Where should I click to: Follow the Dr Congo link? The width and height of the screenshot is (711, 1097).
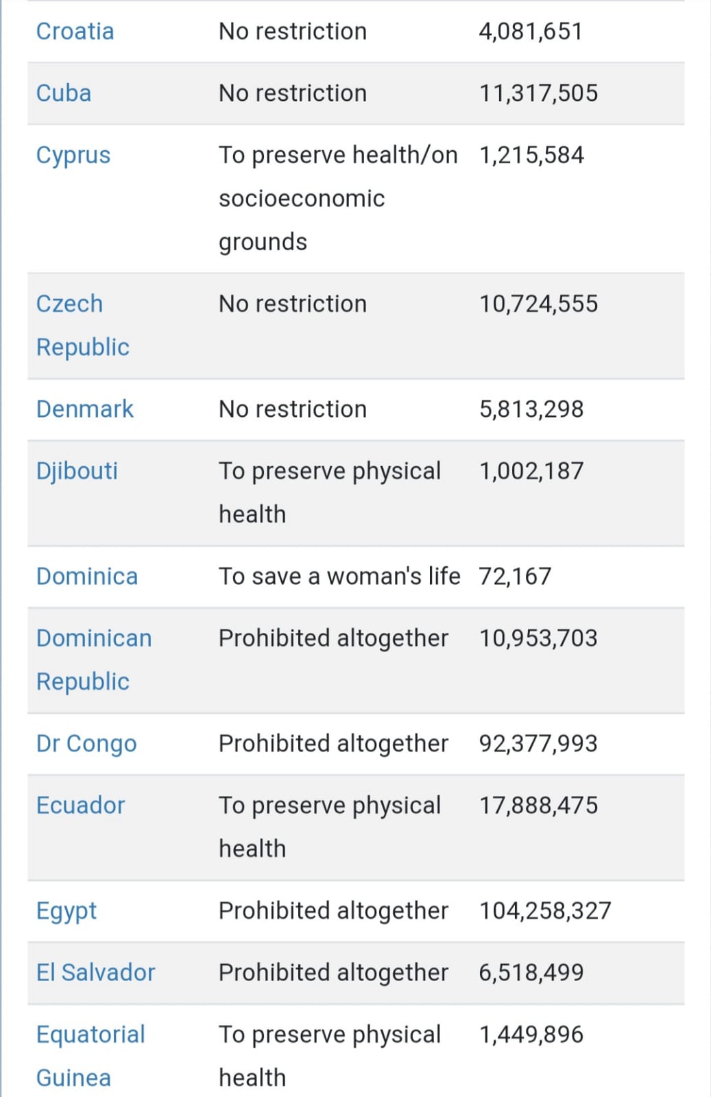(86, 744)
